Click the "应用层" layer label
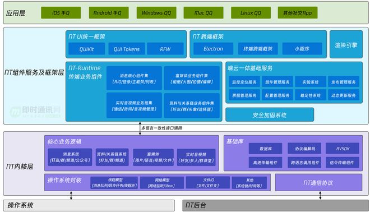The height and width of the screenshot is (212, 370). click(x=16, y=13)
